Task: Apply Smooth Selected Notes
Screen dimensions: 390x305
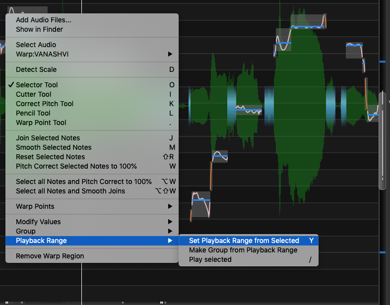Action: pos(54,147)
